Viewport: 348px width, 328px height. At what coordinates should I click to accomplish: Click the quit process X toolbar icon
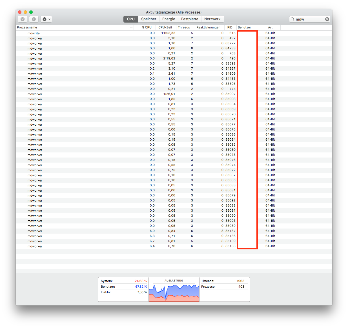(23, 19)
